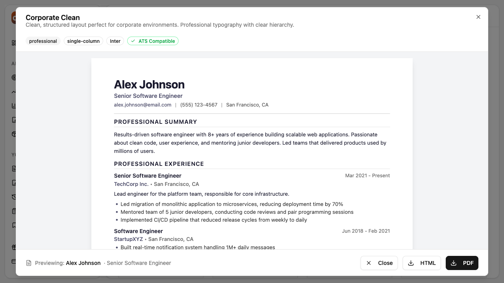
Task: Click the ATS Compatible badge
Action: click(x=153, y=41)
